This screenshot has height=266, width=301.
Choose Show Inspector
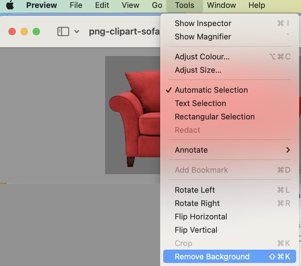pos(229,23)
